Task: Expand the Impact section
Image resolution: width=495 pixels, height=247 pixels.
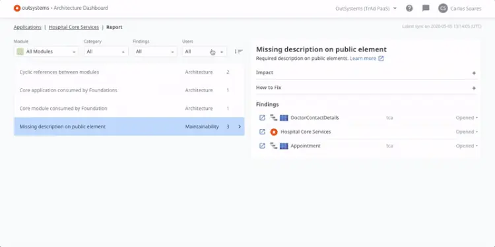Action: click(x=473, y=73)
